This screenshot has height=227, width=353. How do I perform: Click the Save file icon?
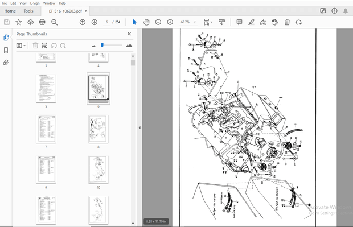[x=7, y=22]
